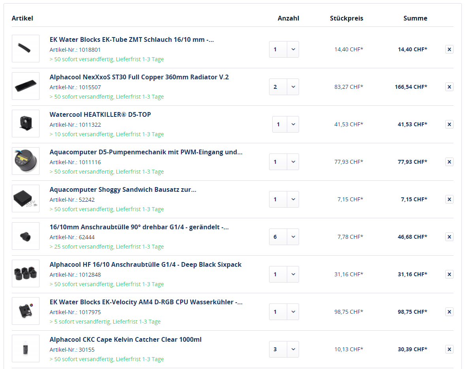
Task: Open the Aquacomputer D5-Pumpenmechanik product page
Action: click(x=146, y=152)
